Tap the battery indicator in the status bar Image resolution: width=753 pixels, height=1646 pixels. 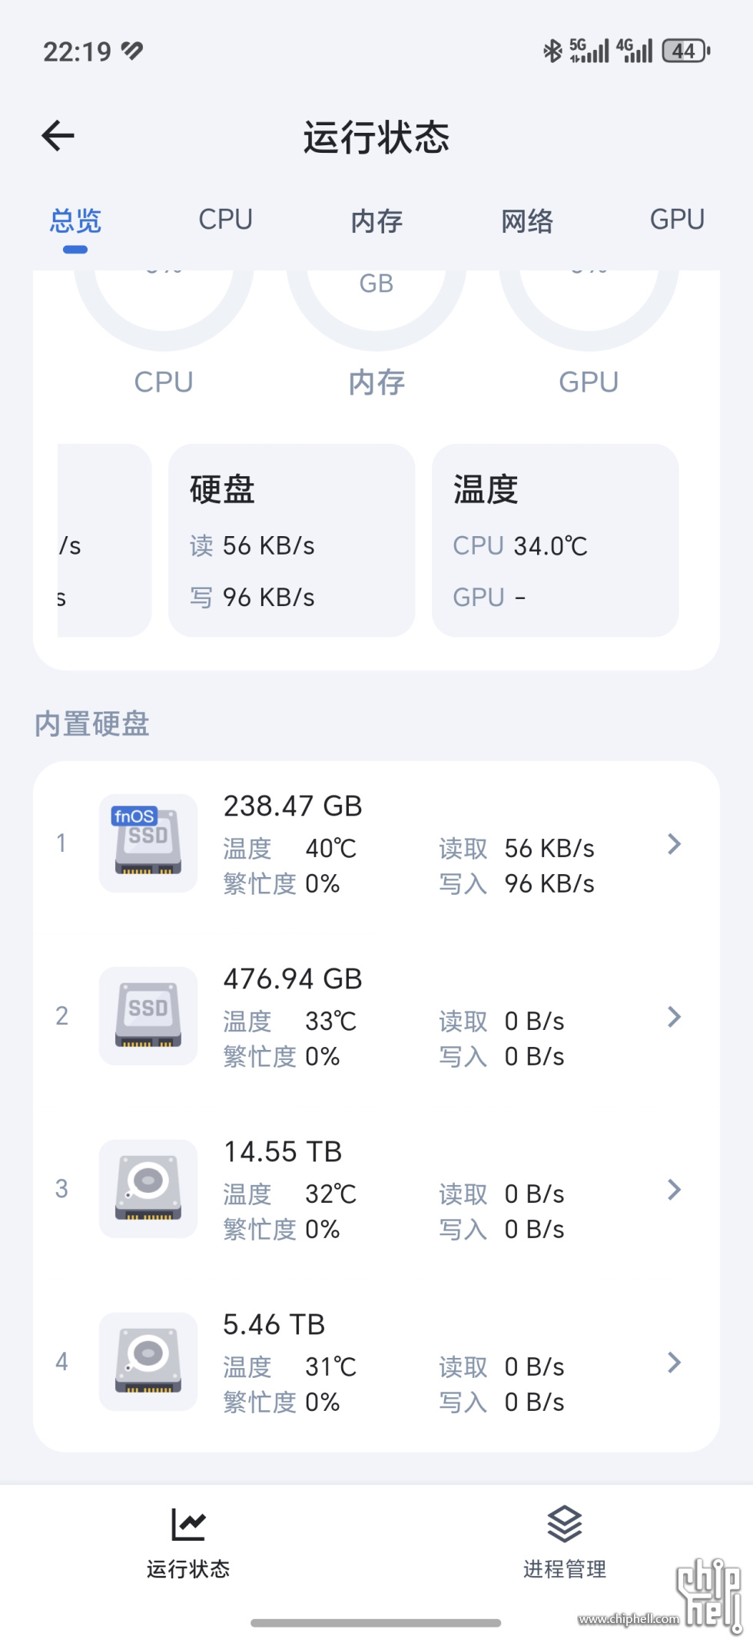686,51
